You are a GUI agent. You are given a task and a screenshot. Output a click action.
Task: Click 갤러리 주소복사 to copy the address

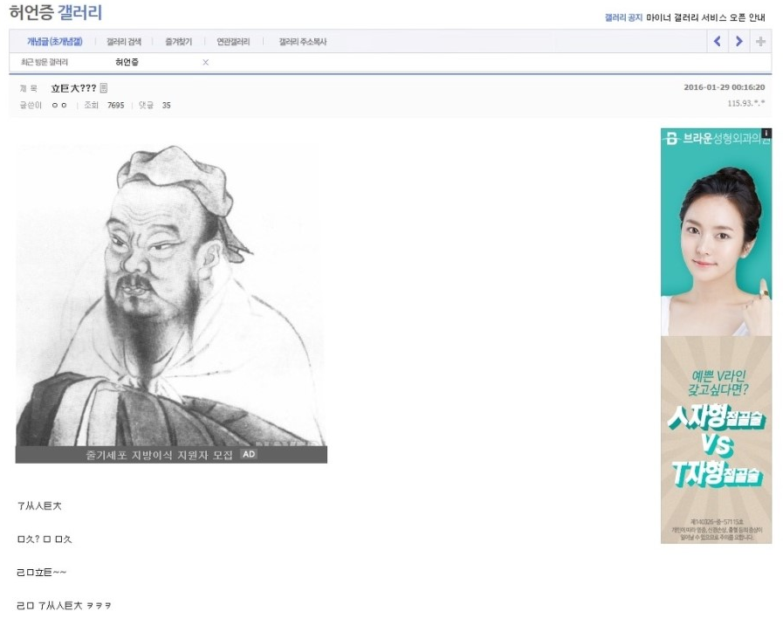303,42
